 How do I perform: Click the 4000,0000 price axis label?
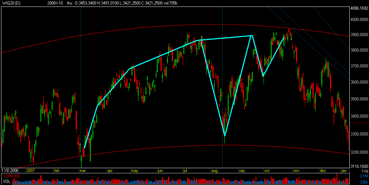pyautogui.click(x=359, y=20)
